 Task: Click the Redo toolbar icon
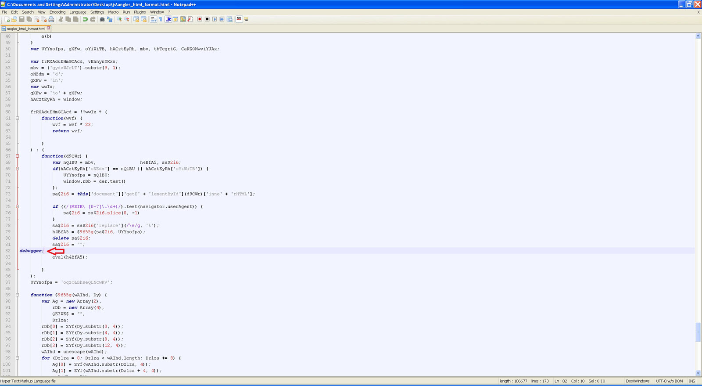pyautogui.click(x=93, y=19)
